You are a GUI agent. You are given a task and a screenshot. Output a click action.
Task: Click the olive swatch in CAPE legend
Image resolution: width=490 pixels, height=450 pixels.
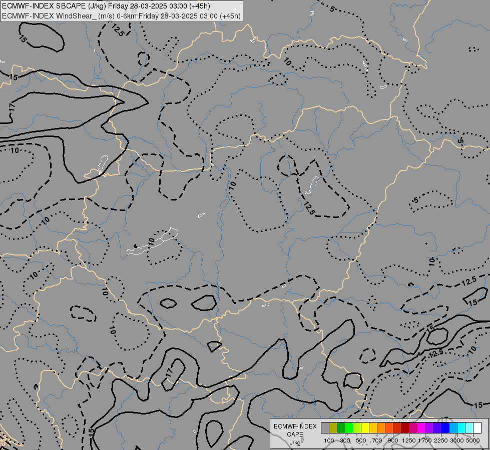pyautogui.click(x=333, y=428)
